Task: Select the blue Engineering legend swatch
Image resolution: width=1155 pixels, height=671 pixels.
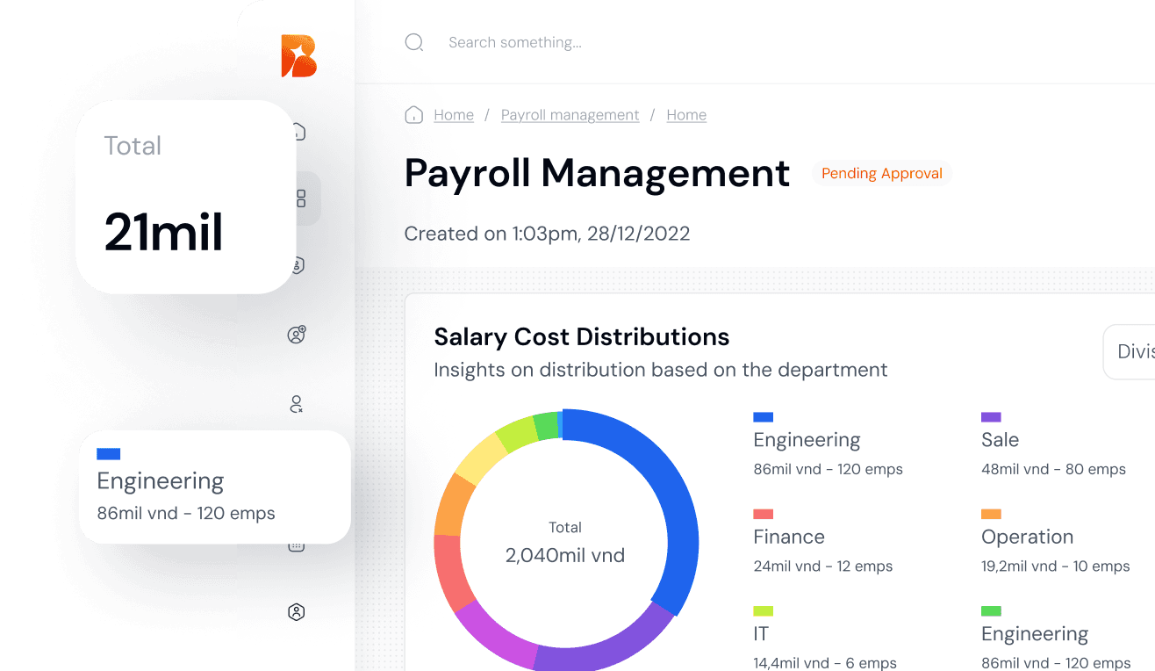Action: [763, 417]
